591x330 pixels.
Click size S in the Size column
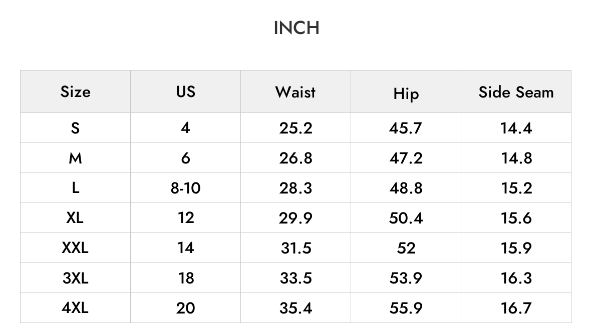coord(76,128)
